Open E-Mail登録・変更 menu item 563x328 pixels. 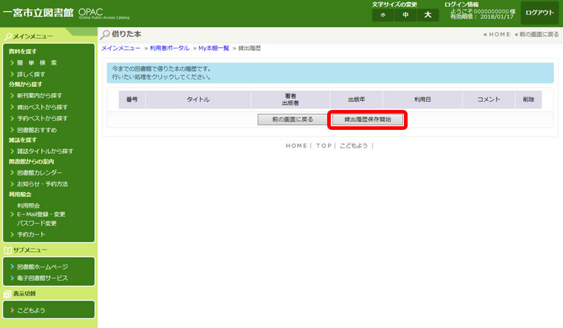(x=41, y=214)
